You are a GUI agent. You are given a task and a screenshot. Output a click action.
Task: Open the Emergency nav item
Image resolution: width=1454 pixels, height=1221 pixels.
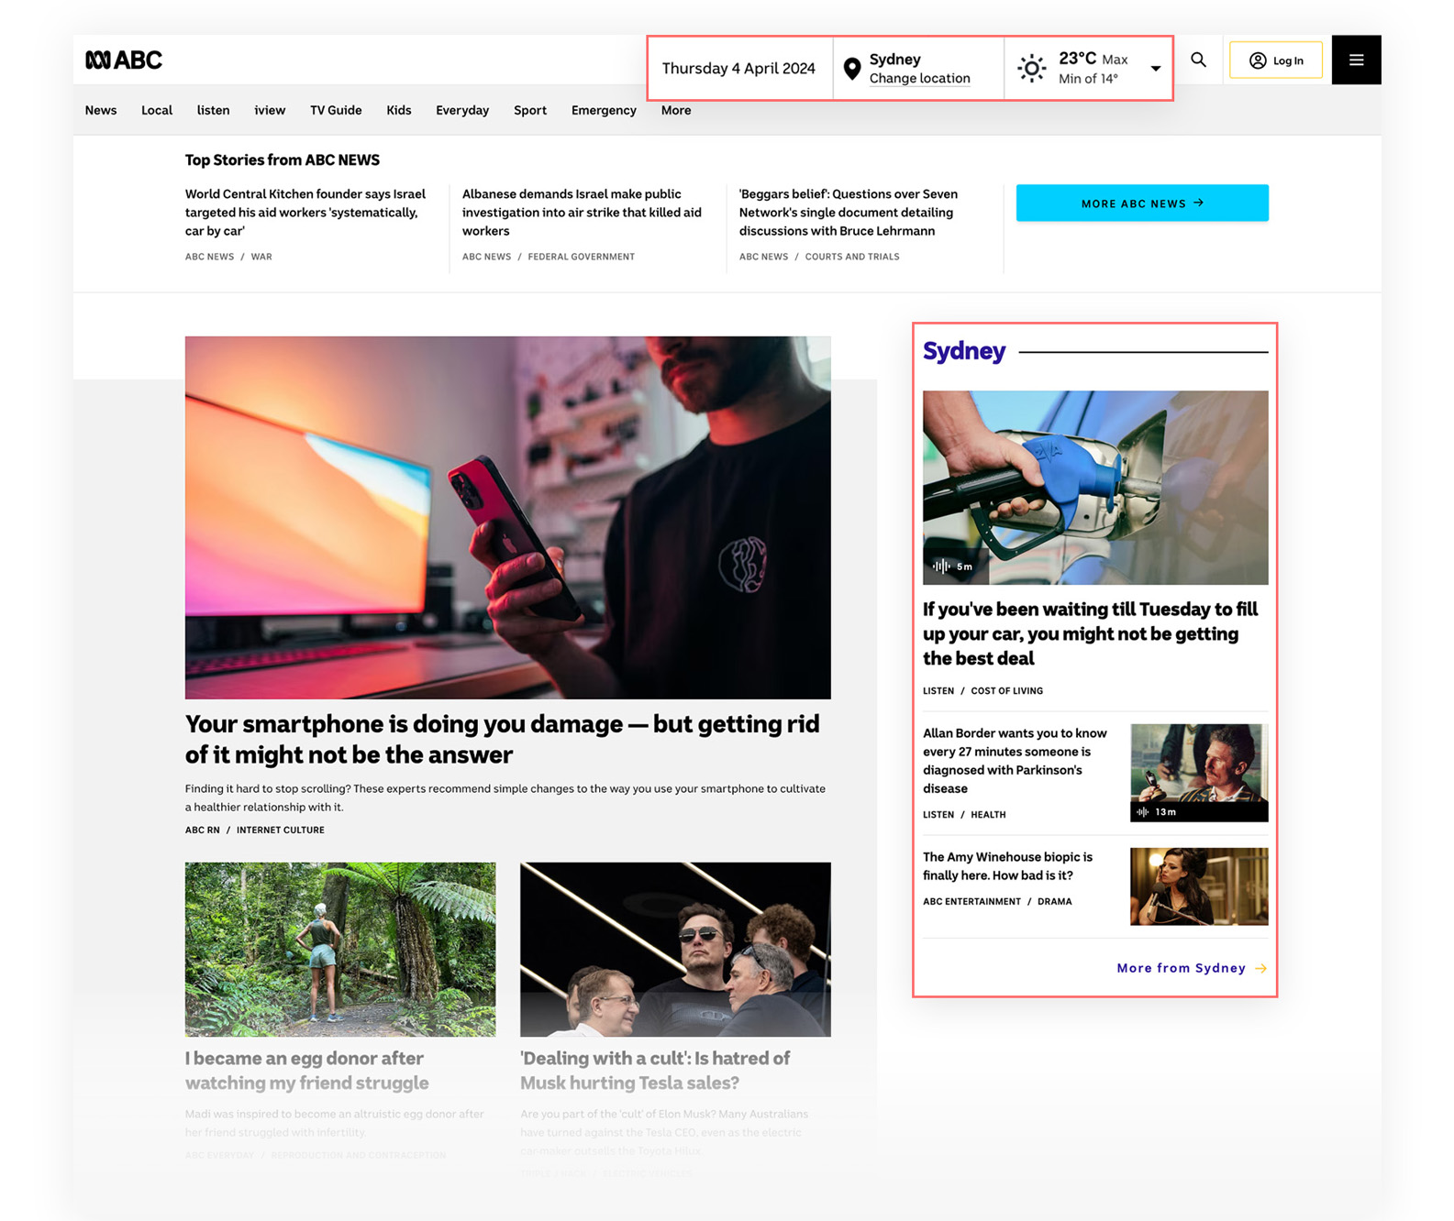(x=604, y=110)
